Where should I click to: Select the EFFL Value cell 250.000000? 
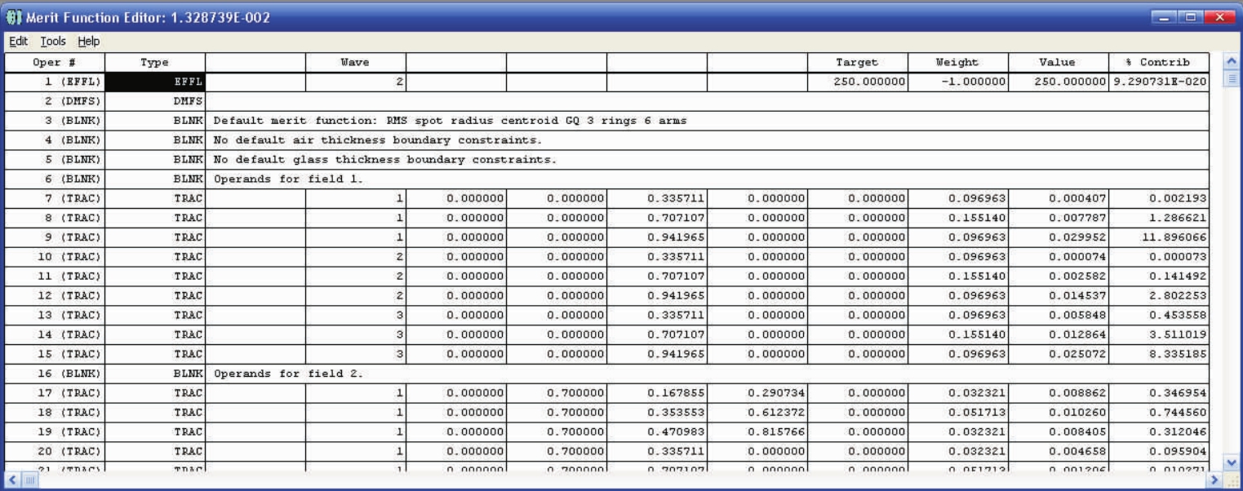pos(1058,81)
